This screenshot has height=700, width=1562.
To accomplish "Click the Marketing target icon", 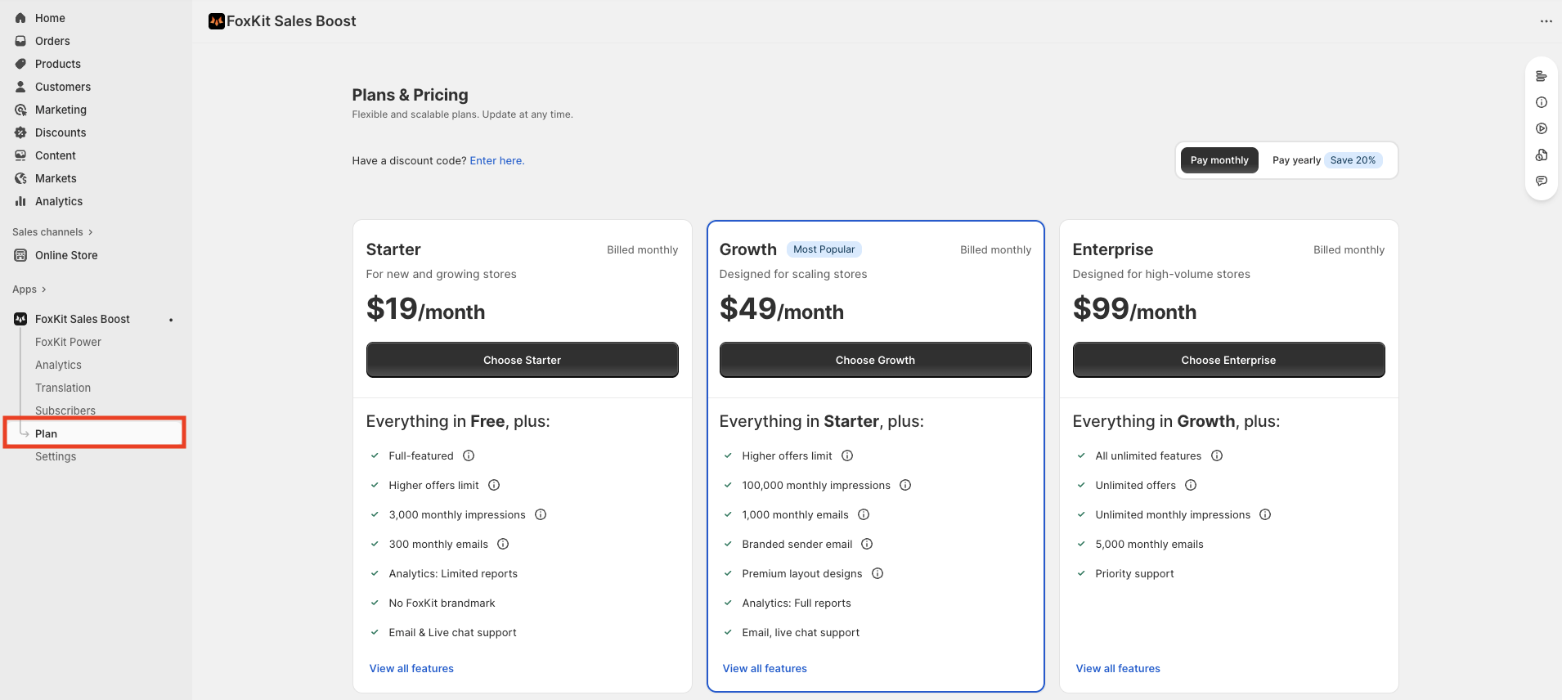I will coord(20,110).
